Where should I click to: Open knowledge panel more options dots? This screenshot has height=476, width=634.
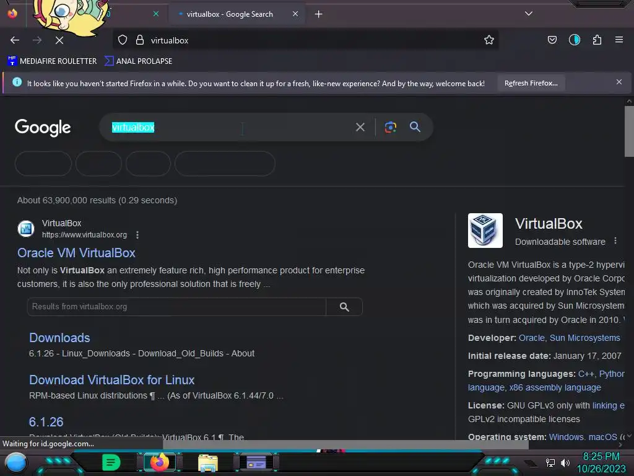[x=615, y=241]
